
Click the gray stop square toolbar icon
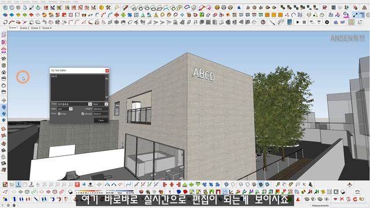pos(305,22)
